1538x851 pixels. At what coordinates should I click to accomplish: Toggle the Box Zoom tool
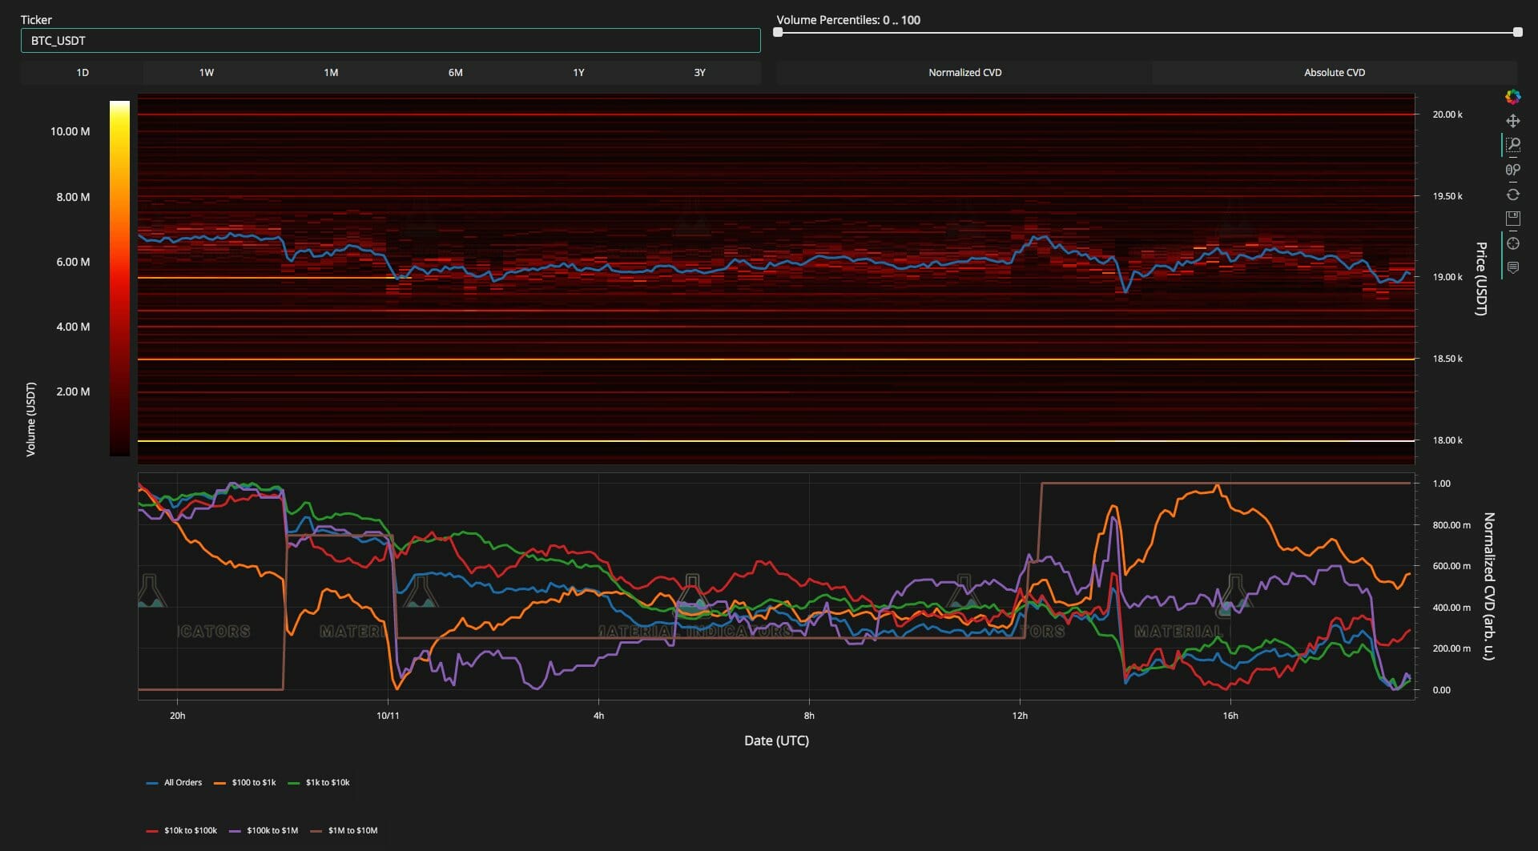1512,145
